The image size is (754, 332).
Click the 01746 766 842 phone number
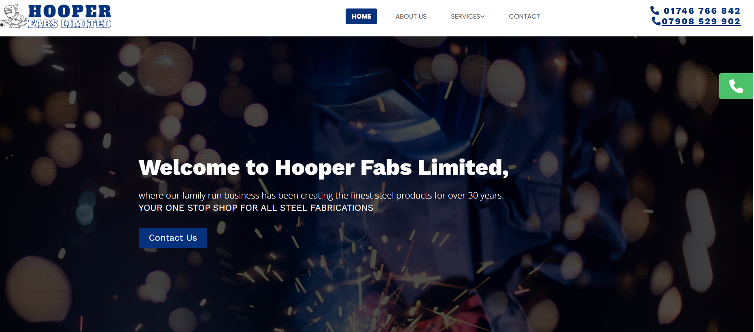coord(702,11)
